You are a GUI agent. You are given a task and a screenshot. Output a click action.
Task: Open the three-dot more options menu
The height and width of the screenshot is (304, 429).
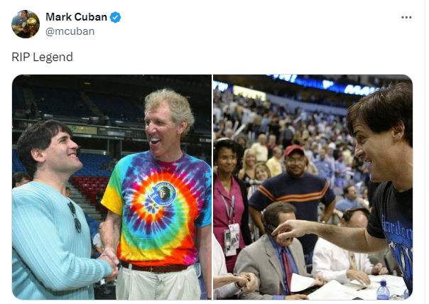[x=406, y=17]
